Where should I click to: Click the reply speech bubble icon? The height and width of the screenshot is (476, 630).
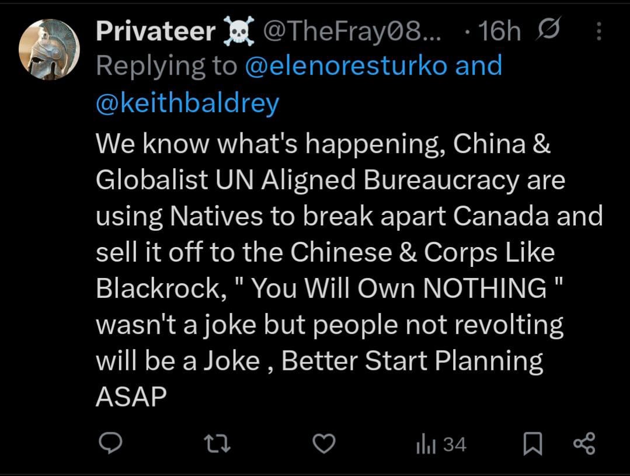click(109, 444)
